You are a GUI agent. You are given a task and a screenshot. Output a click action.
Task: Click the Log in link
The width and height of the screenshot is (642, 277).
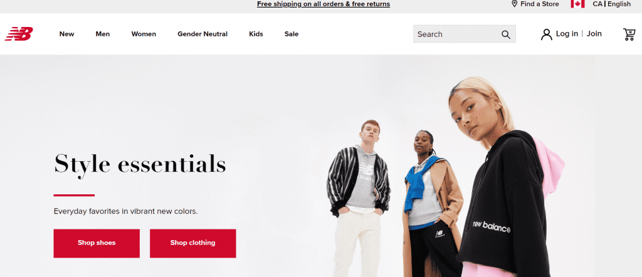point(567,34)
